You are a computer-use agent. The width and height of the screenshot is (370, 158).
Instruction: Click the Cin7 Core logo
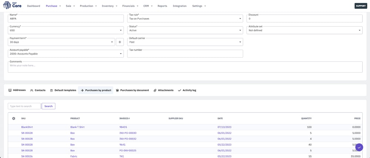coord(12,6)
